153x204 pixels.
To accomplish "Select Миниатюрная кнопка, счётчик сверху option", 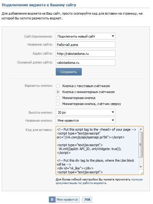I will tap(58, 104).
